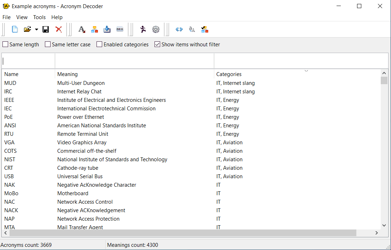Click the blue double-arrow toolbar icon

pyautogui.click(x=179, y=29)
